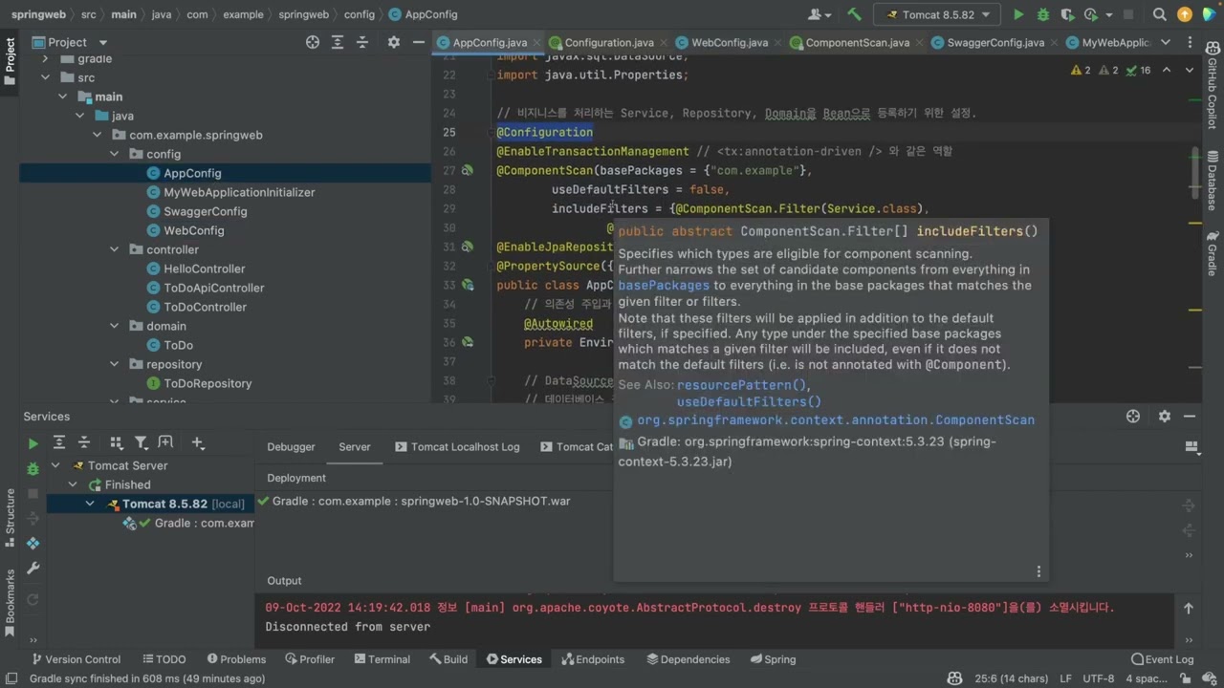
Task: Click the Services panel wrench icon
Action: tap(33, 568)
